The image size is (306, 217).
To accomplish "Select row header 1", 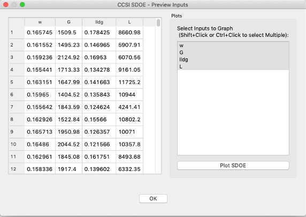I will pyautogui.click(x=17, y=33).
